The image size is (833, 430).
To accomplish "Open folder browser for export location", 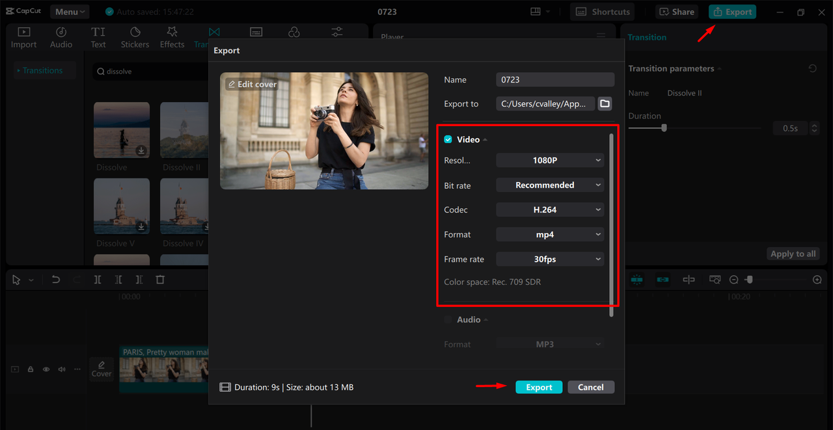I will coord(605,103).
